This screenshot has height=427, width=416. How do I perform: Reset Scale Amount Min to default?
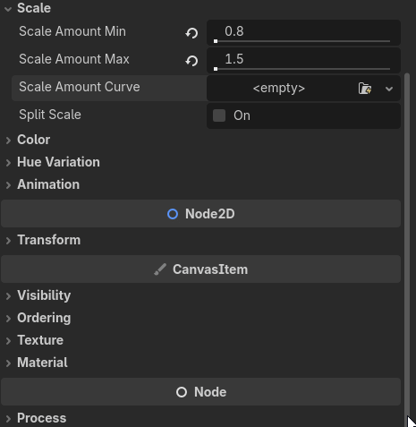191,33
